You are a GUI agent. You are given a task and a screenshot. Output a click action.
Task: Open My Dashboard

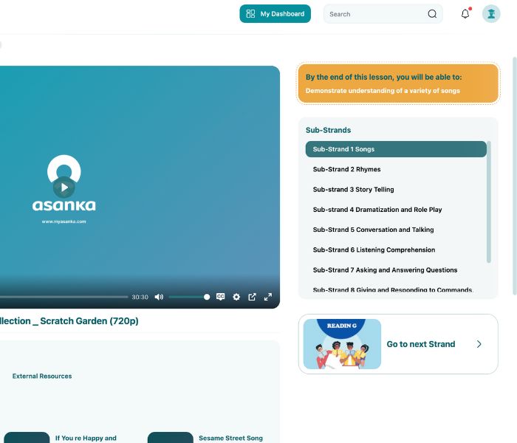pyautogui.click(x=275, y=14)
